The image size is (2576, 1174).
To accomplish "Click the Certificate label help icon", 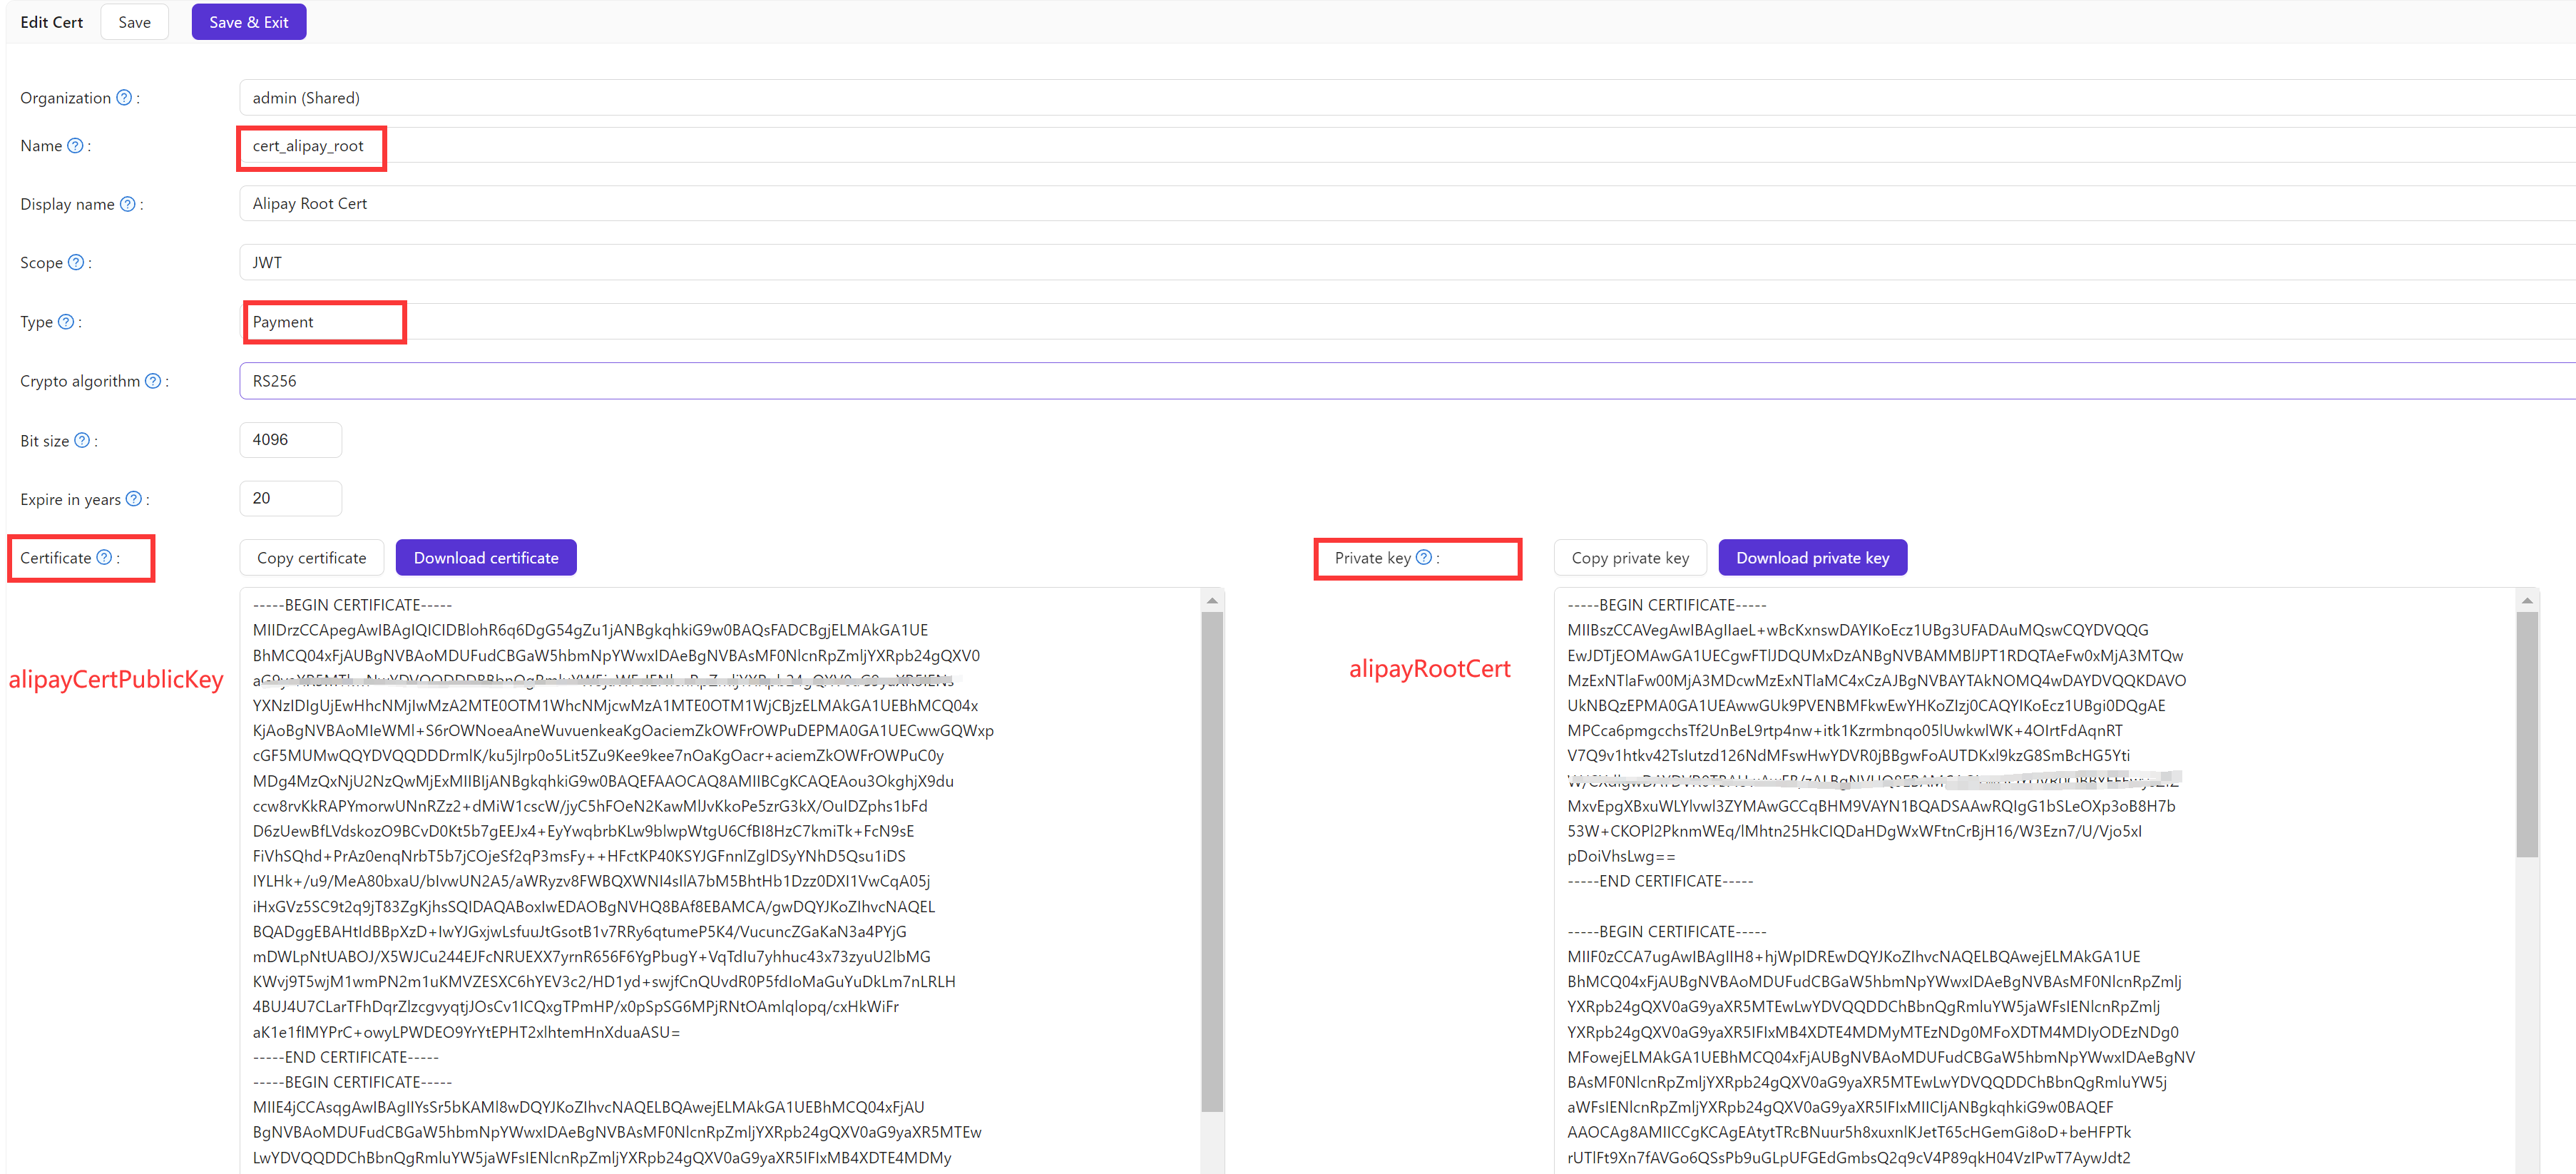I will click(x=104, y=558).
